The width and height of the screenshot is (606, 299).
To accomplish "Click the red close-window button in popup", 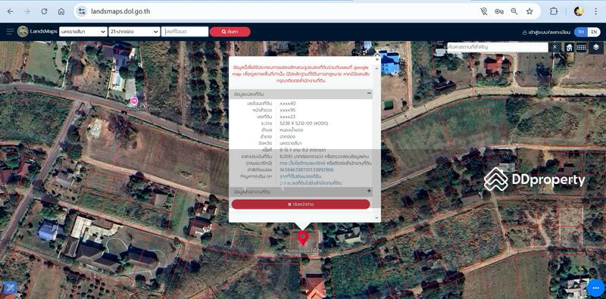I will point(301,204).
